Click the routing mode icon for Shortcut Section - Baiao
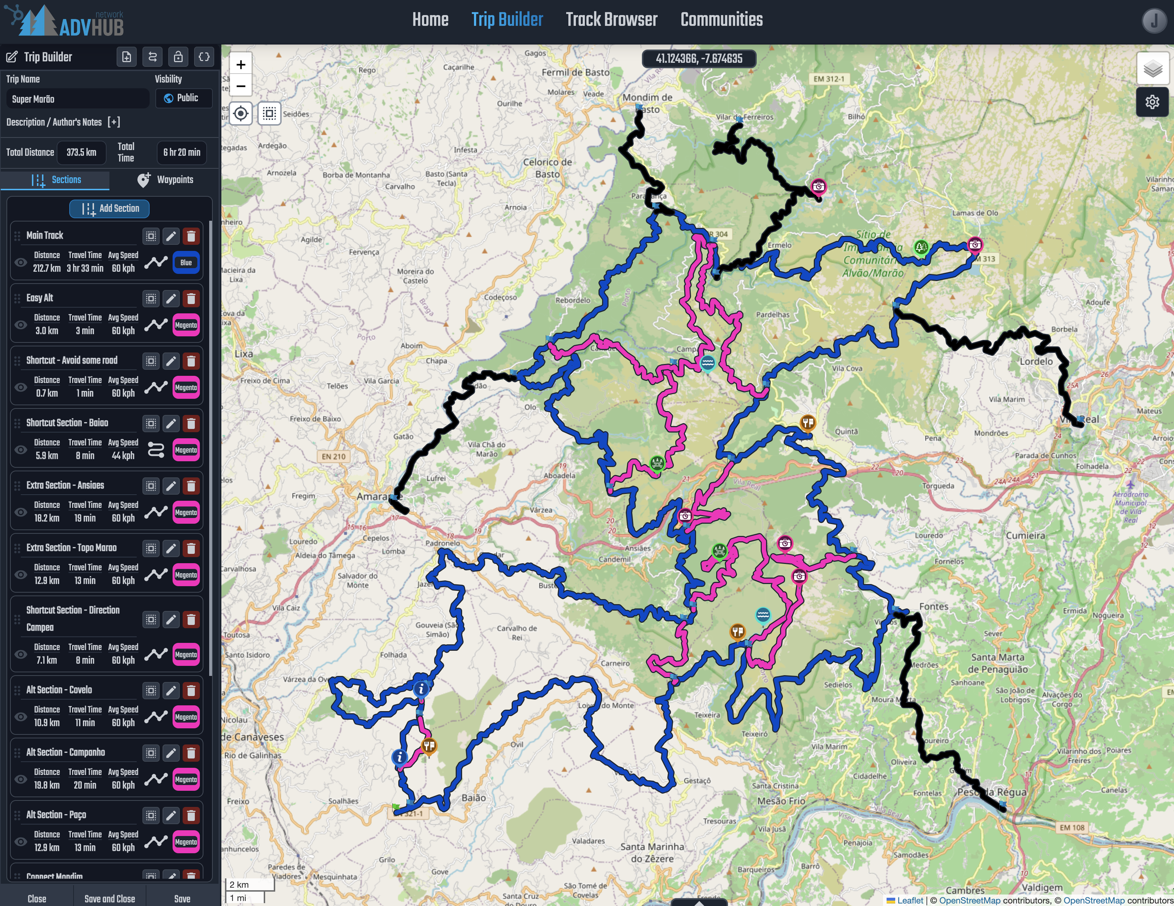This screenshot has width=1174, height=906. pos(156,450)
